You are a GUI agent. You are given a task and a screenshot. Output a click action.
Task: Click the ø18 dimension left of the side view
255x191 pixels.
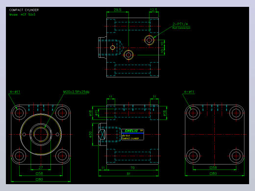point(90,113)
